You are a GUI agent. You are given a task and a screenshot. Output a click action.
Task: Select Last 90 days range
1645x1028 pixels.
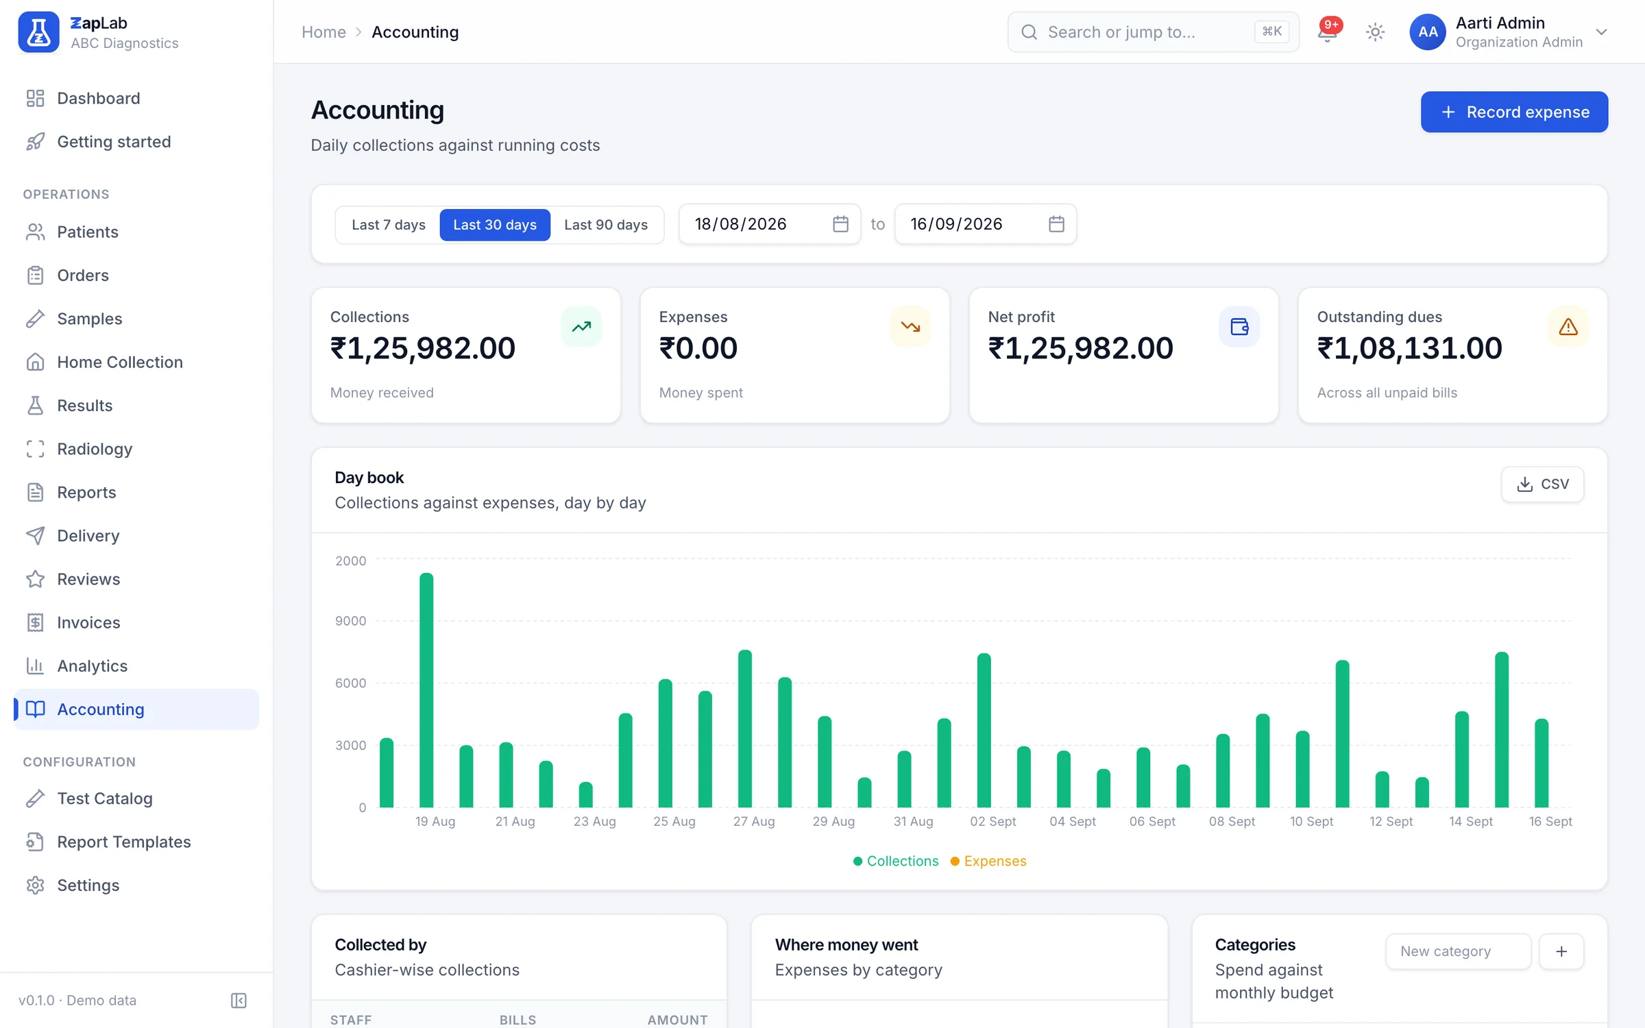pyautogui.click(x=606, y=225)
